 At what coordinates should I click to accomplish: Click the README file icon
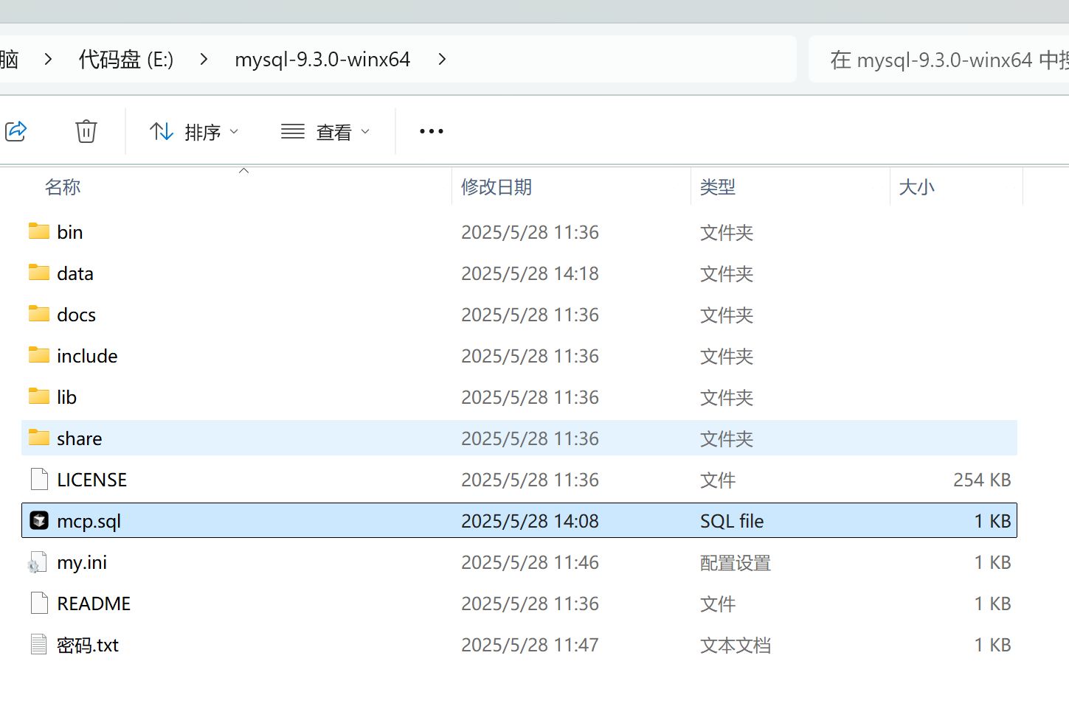tap(39, 603)
